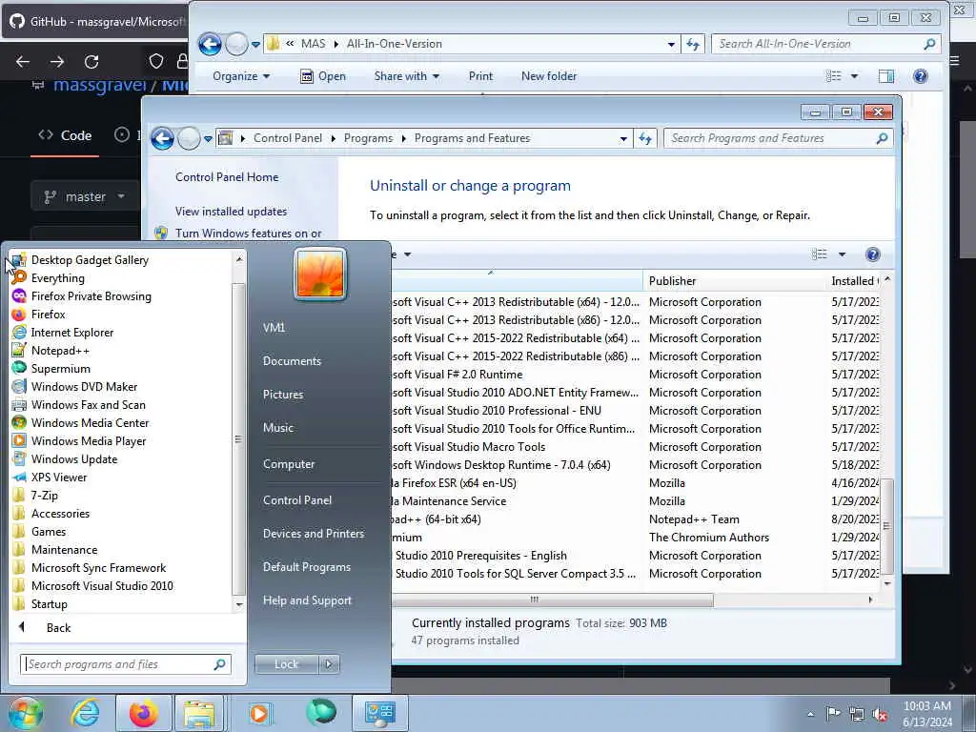This screenshot has height=732, width=976.
Task: Open Control Panel Home link
Action: (x=227, y=176)
